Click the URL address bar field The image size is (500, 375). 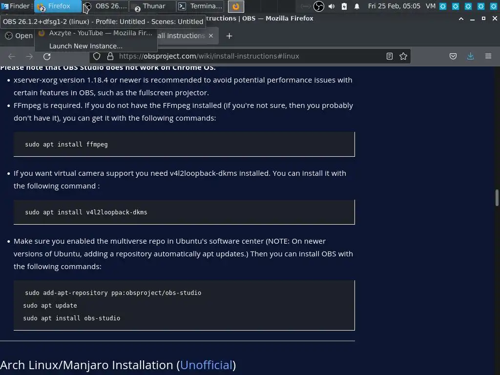(x=250, y=56)
